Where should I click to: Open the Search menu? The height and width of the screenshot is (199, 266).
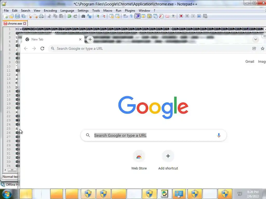(x=25, y=10)
